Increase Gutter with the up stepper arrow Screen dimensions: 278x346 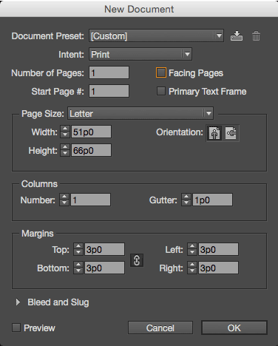point(186,197)
